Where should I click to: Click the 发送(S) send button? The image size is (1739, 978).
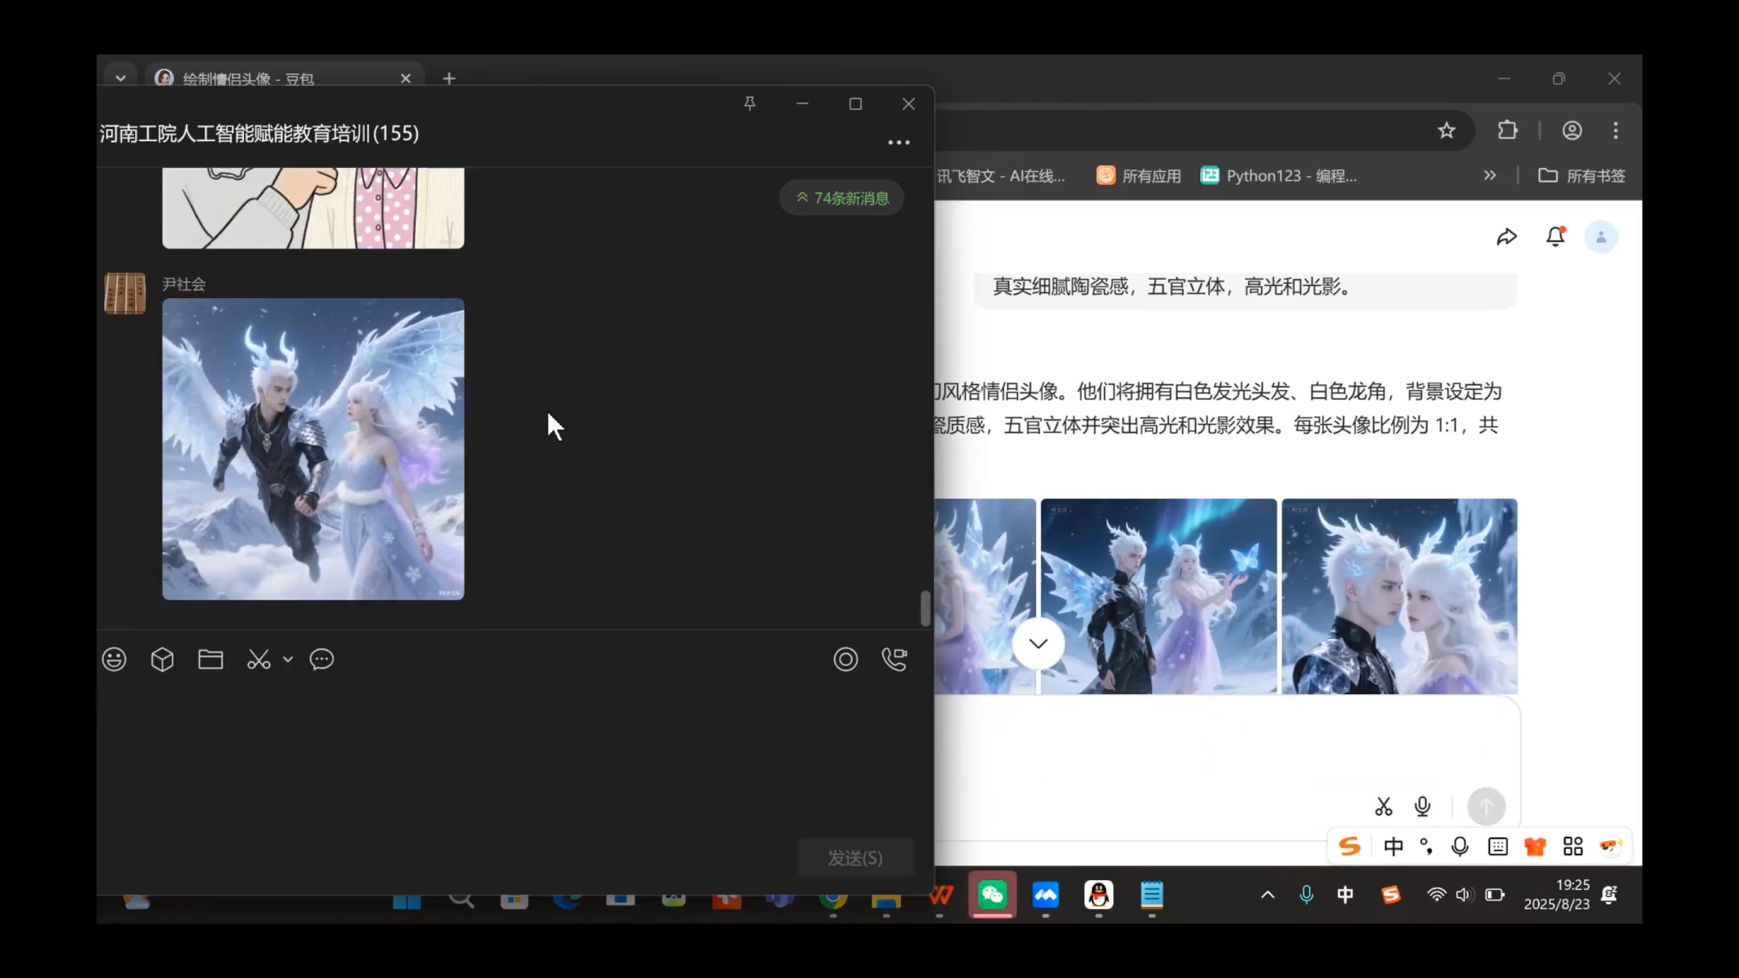point(855,858)
